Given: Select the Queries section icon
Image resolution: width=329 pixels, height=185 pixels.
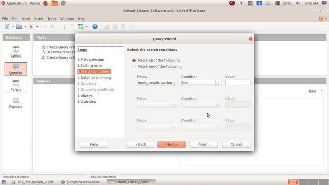Looking at the screenshot, I should point(15,68).
